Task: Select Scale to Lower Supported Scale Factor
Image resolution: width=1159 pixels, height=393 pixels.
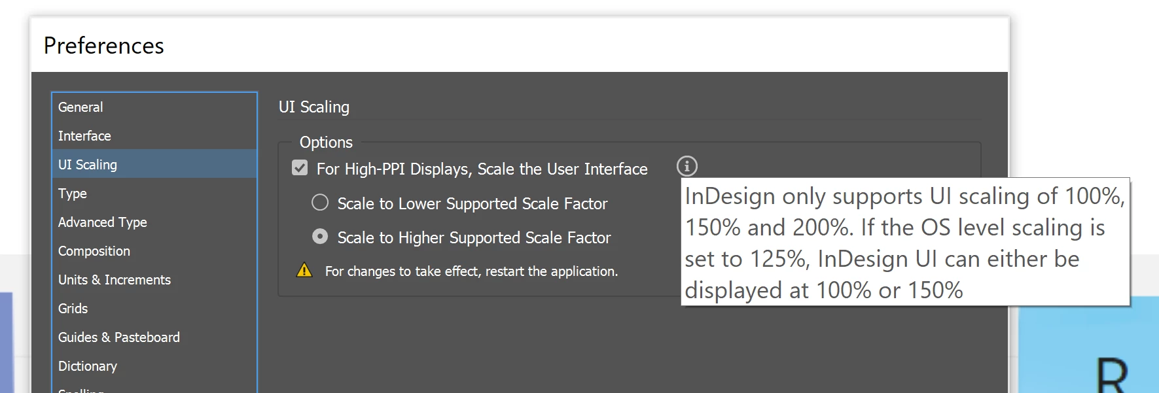Action: click(320, 203)
